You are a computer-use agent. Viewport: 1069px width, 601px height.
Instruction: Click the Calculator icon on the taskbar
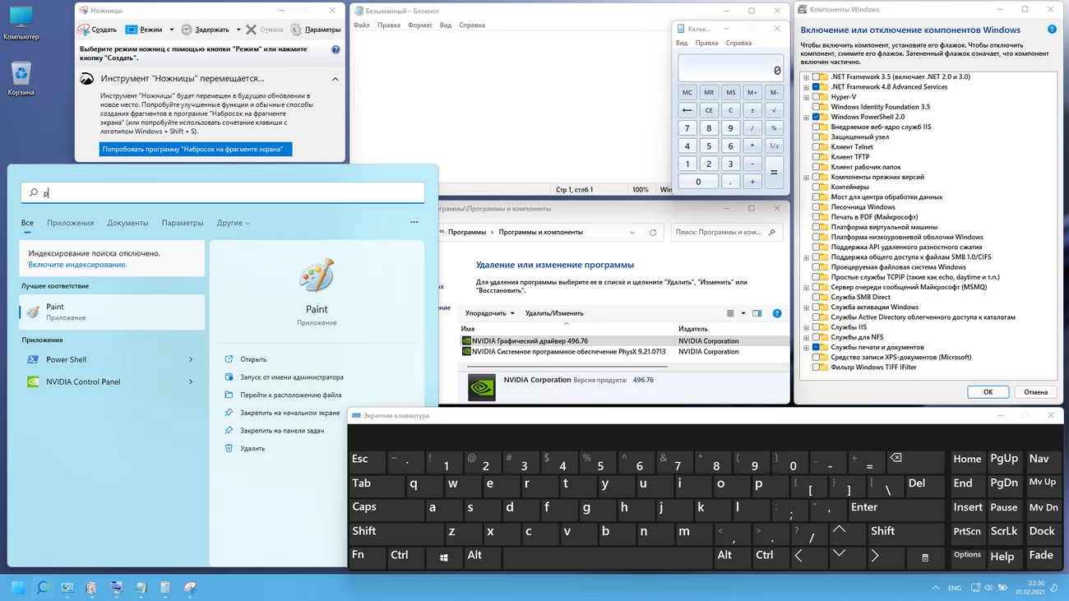click(x=165, y=588)
